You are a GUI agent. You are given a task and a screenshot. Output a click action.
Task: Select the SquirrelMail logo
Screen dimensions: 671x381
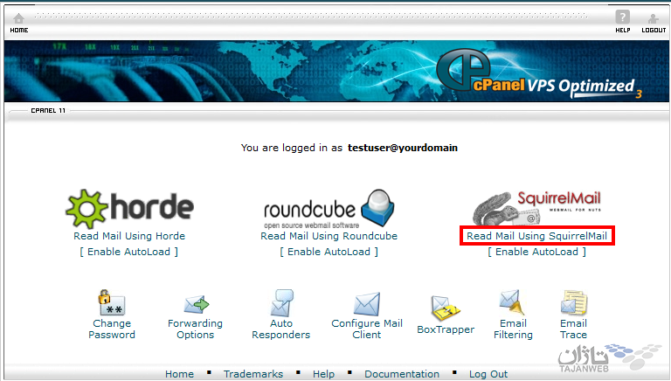[537, 207]
